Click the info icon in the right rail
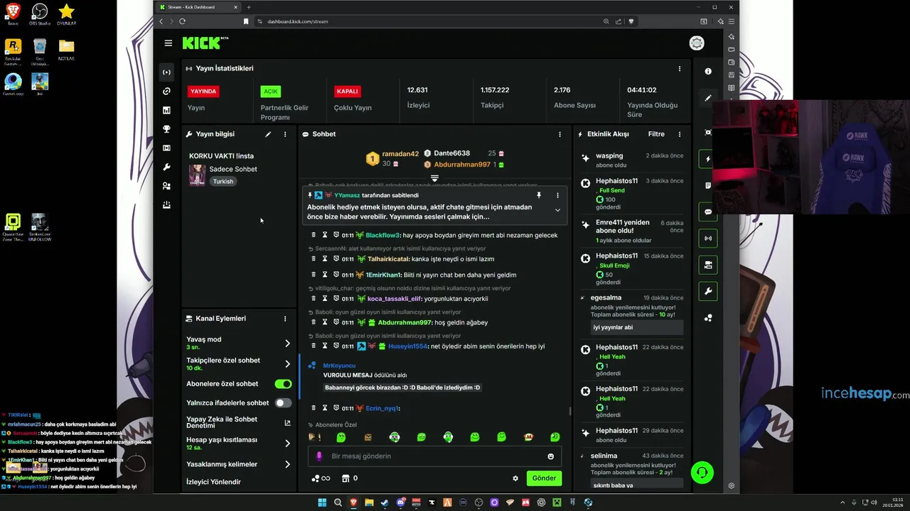Image resolution: width=910 pixels, height=511 pixels. pos(708,71)
